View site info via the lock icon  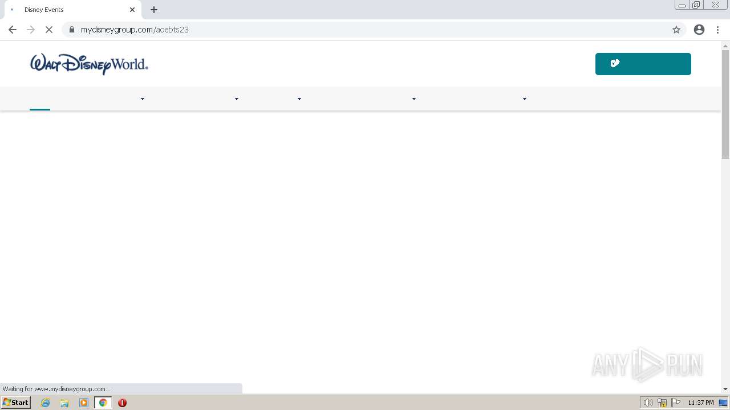pyautogui.click(x=72, y=30)
